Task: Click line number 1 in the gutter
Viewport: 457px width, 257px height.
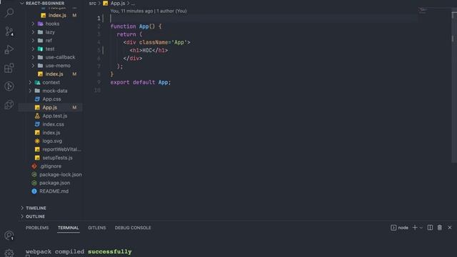Action: pos(99,19)
